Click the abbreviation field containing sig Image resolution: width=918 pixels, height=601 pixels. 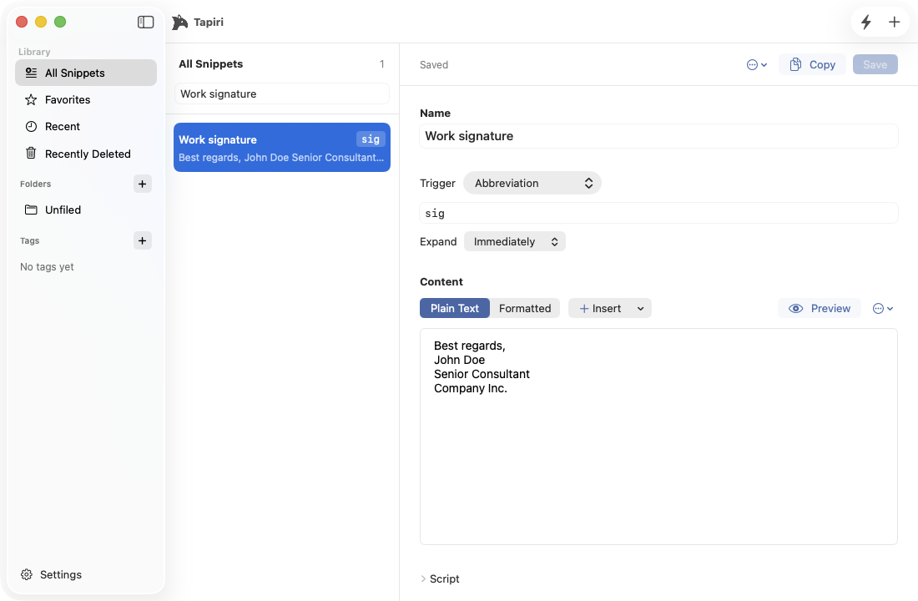click(x=658, y=213)
